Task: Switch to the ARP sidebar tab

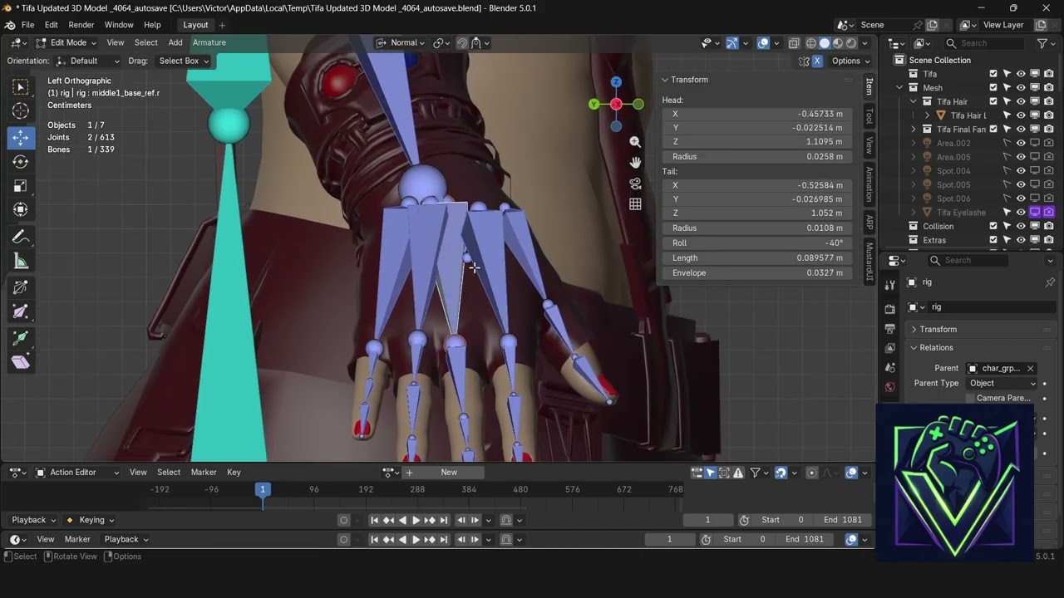Action: click(x=869, y=223)
